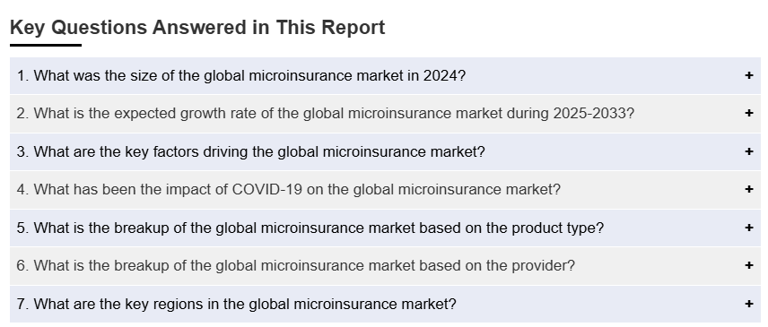Expand 'key factors driving' question text

pyautogui.click(x=250, y=152)
